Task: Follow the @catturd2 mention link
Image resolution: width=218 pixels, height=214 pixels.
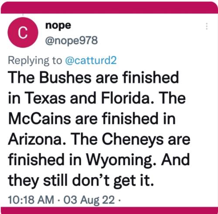Action: coord(91,60)
